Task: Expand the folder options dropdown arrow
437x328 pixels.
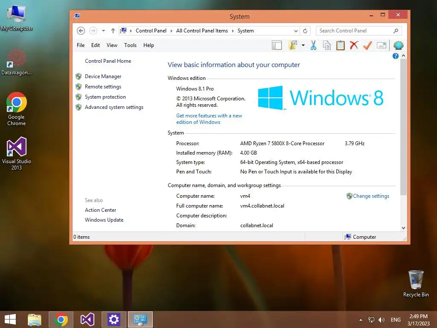Action: 303,45
